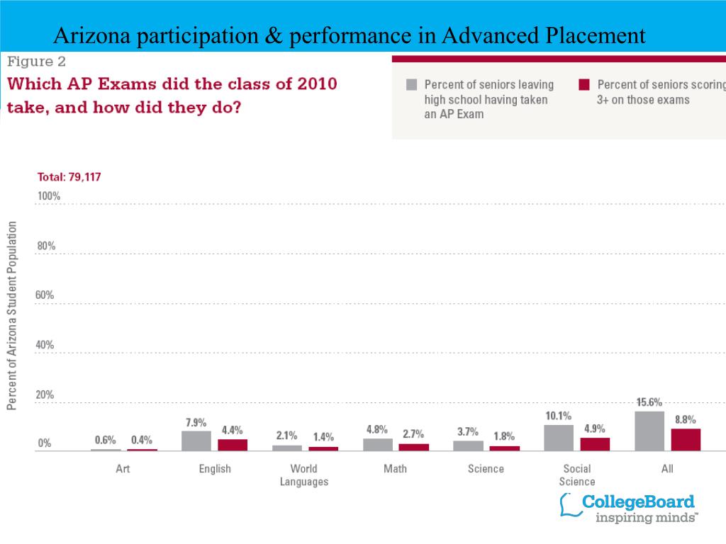Click the red legend swatch
This screenshot has height=544, width=726.
pos(584,85)
